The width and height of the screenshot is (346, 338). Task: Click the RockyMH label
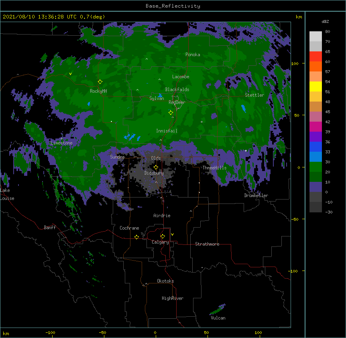click(98, 91)
